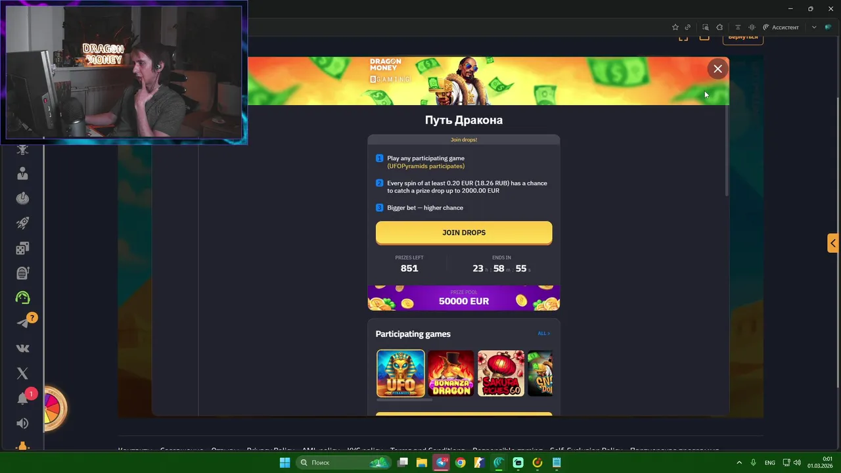Click the copy link icon in browser toolbar

[x=688, y=27]
